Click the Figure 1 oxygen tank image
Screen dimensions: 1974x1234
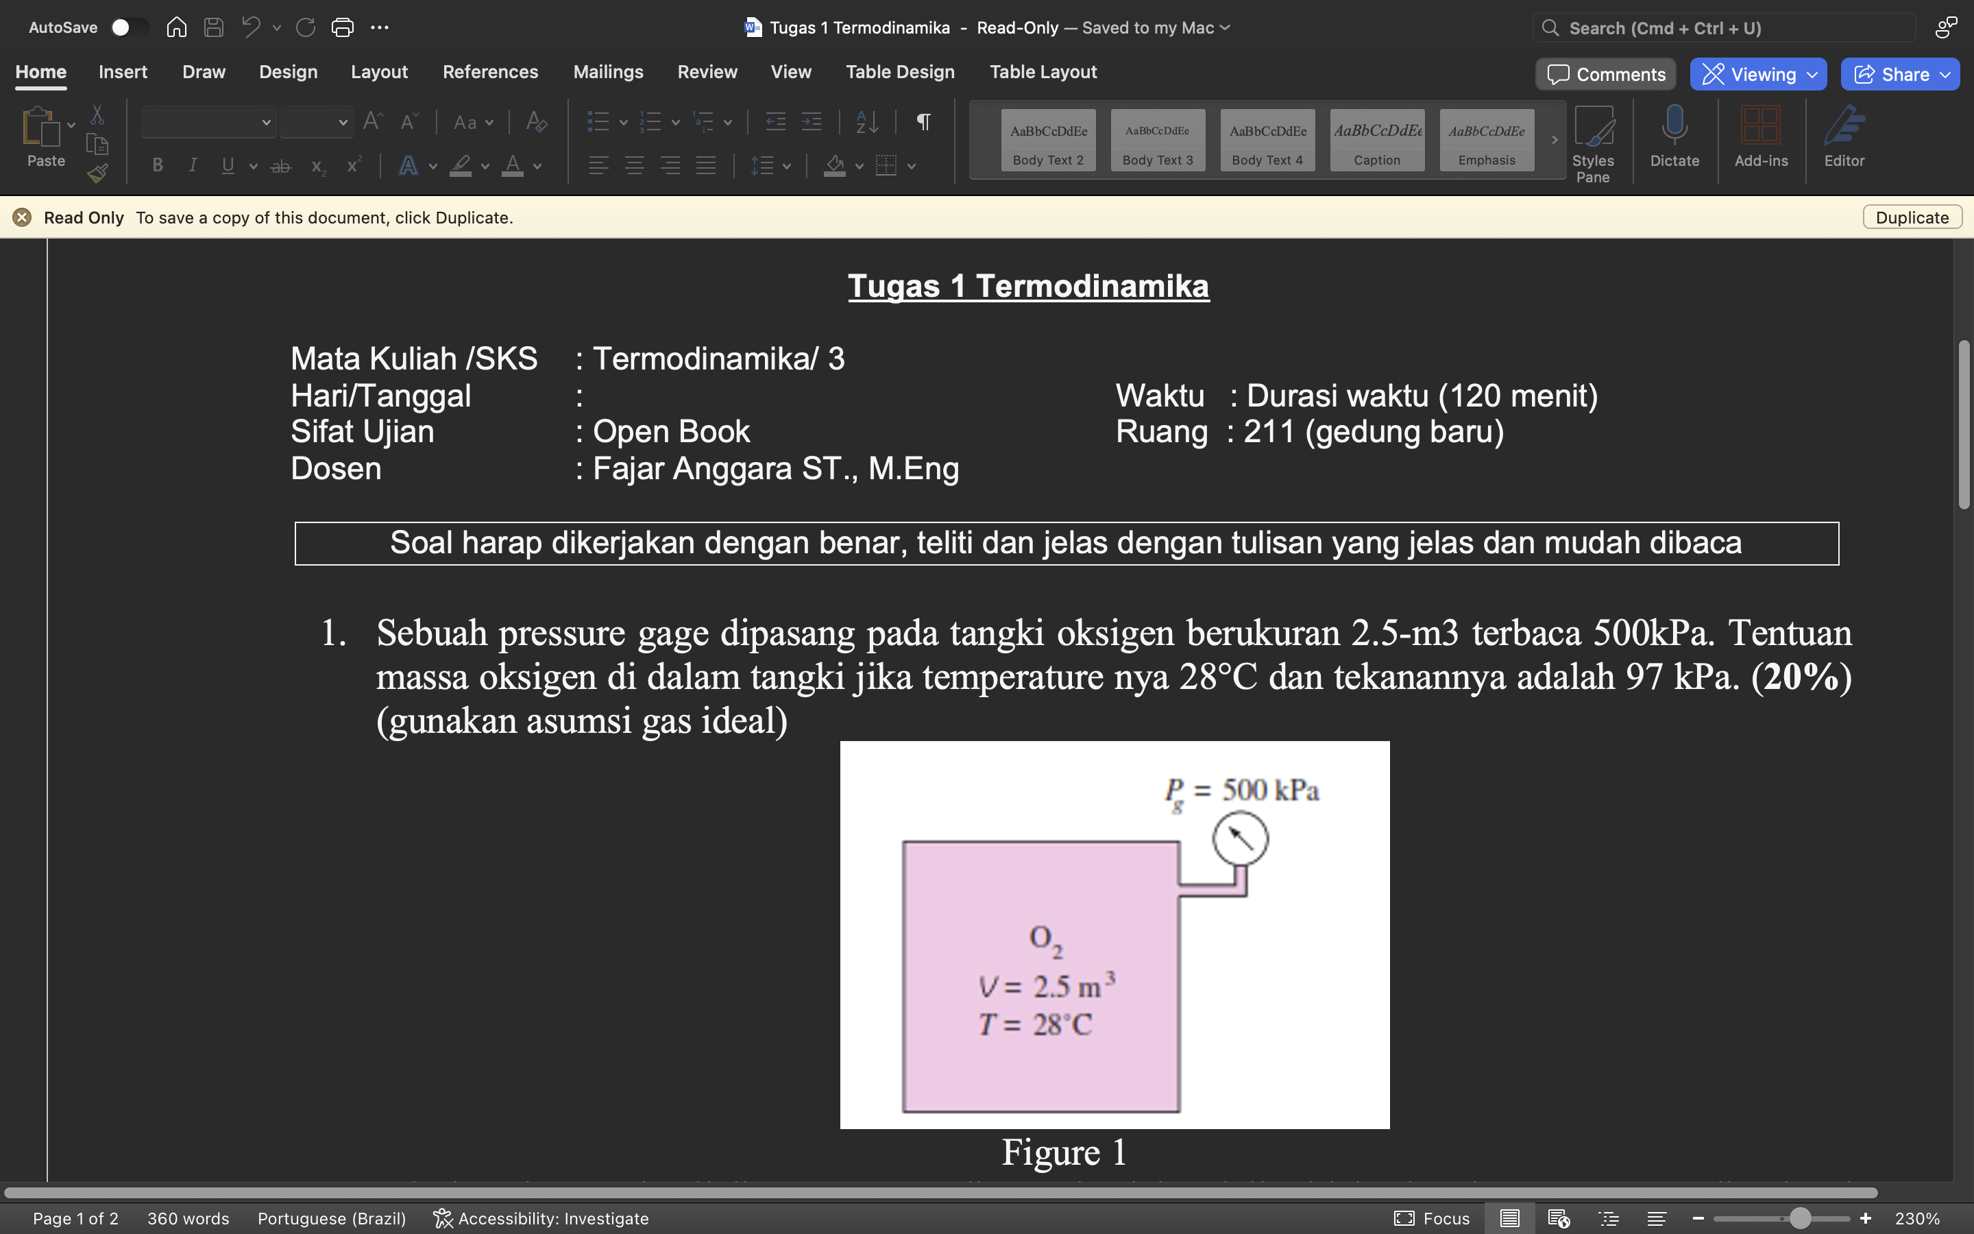click(x=1114, y=934)
